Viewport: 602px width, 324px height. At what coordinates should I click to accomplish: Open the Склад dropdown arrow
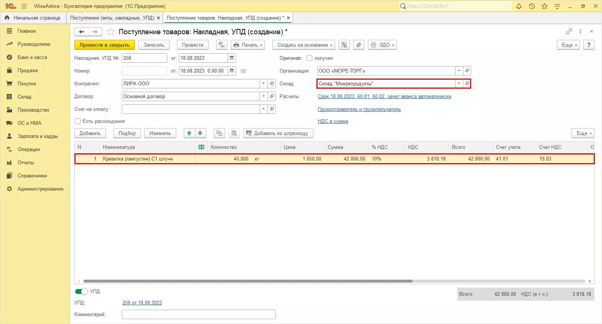click(x=459, y=83)
